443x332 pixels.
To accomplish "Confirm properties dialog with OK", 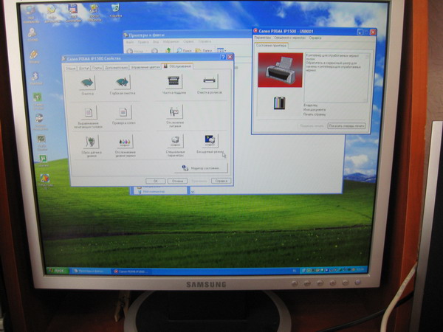I will [156, 181].
